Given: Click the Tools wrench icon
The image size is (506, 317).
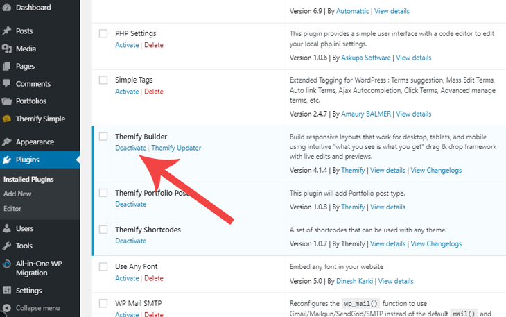Looking at the screenshot, I should pyautogui.click(x=6, y=246).
